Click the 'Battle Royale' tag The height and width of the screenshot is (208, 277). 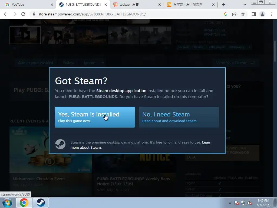click(x=216, y=47)
